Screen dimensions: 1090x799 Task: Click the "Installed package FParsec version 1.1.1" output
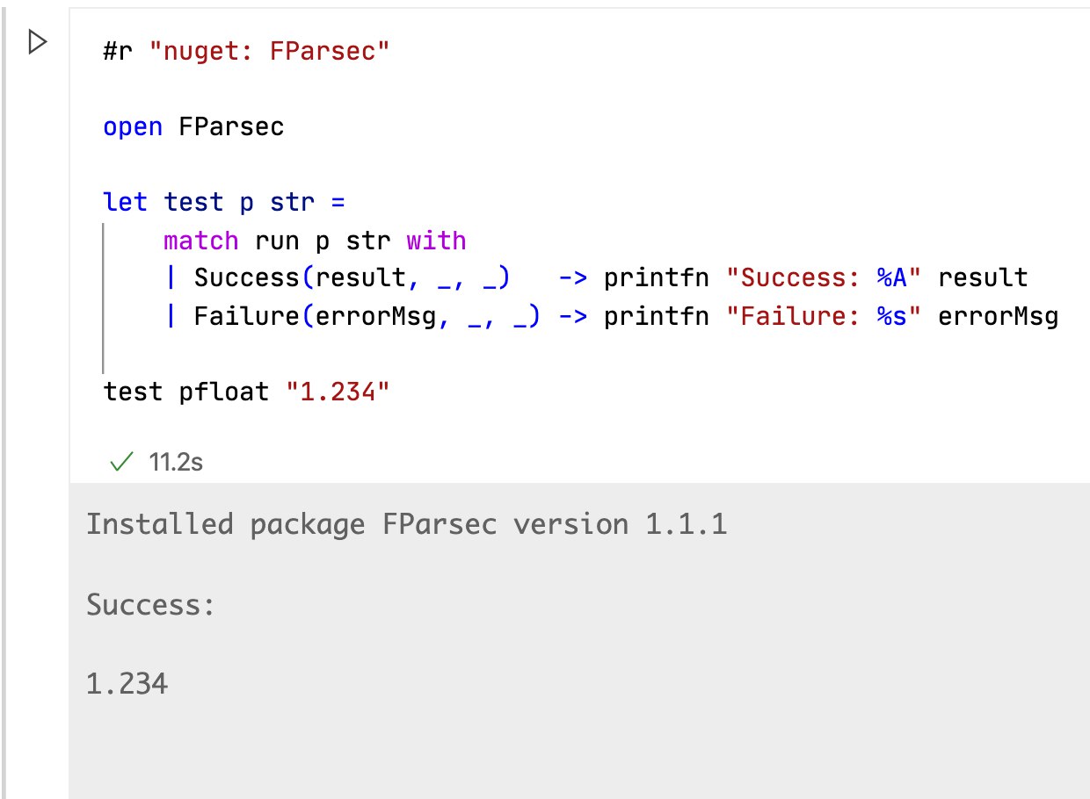[406, 525]
